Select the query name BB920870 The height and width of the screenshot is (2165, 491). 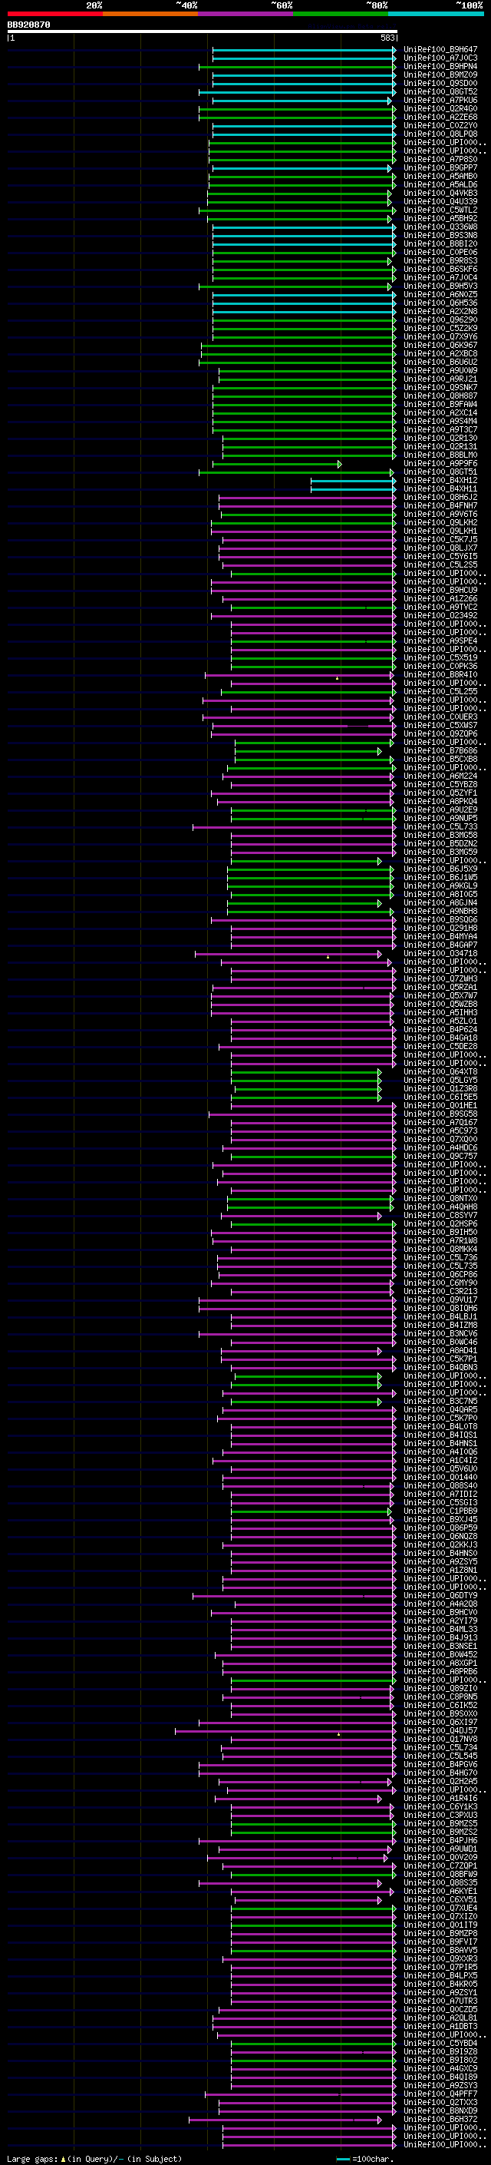click(28, 25)
